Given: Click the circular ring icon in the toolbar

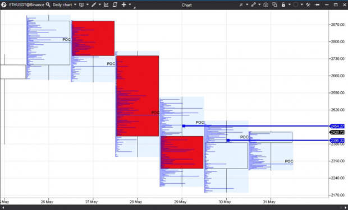Looking at the screenshot, I should tap(295, 4).
